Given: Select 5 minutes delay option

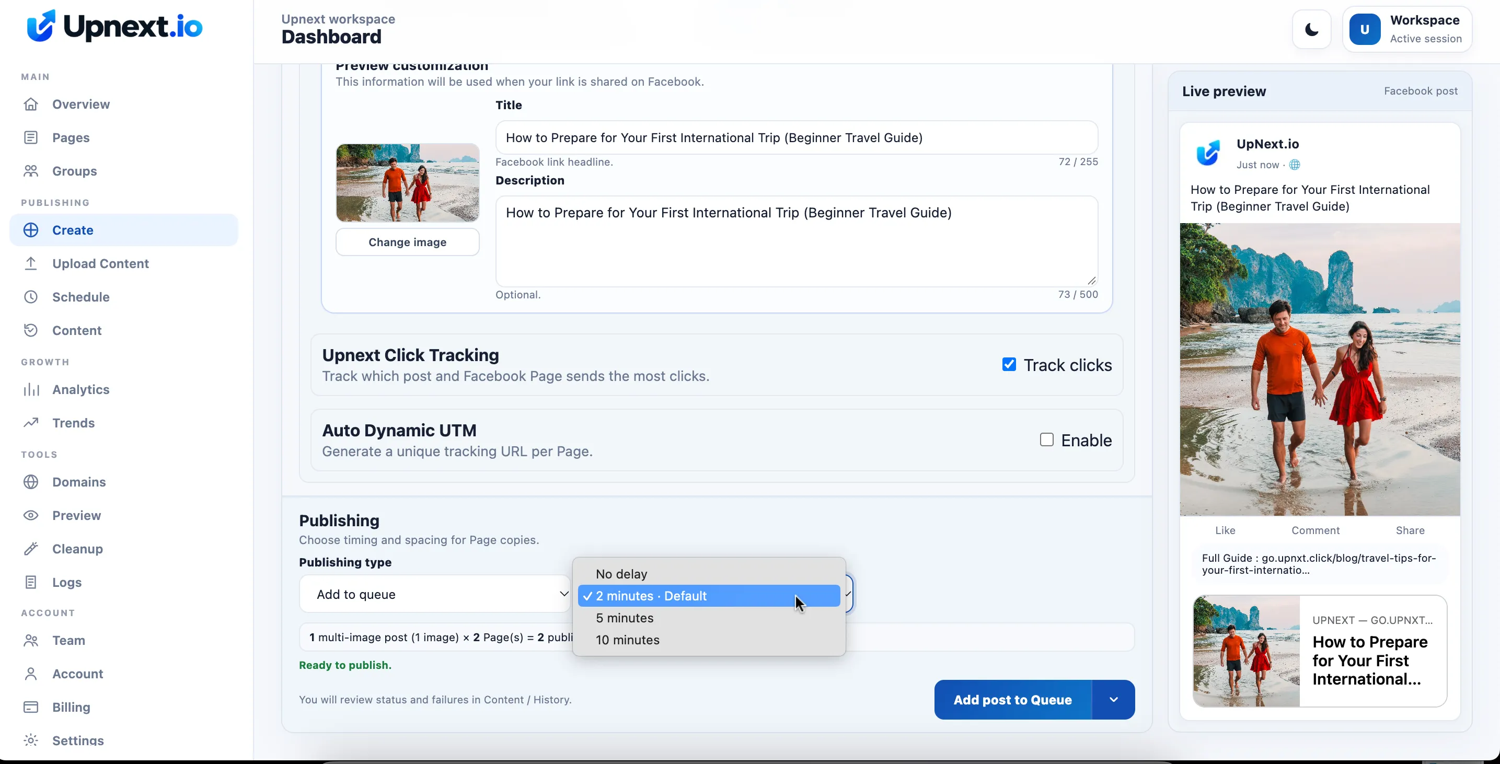Looking at the screenshot, I should pyautogui.click(x=709, y=618).
